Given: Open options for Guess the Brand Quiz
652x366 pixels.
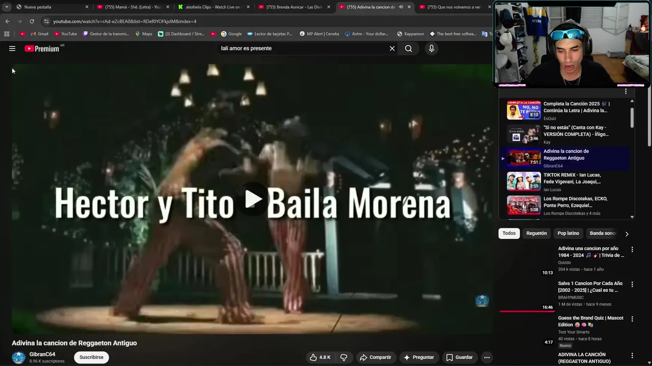Looking at the screenshot, I should (632, 319).
